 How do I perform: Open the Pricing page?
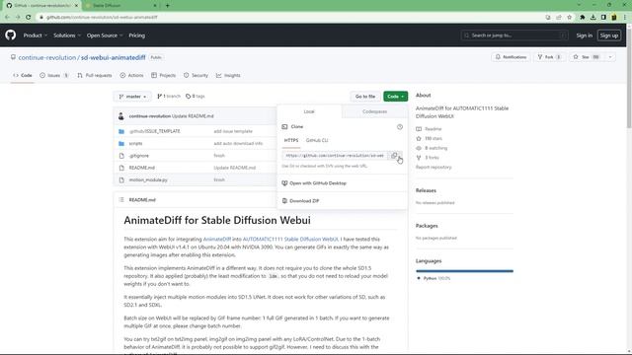[136, 35]
